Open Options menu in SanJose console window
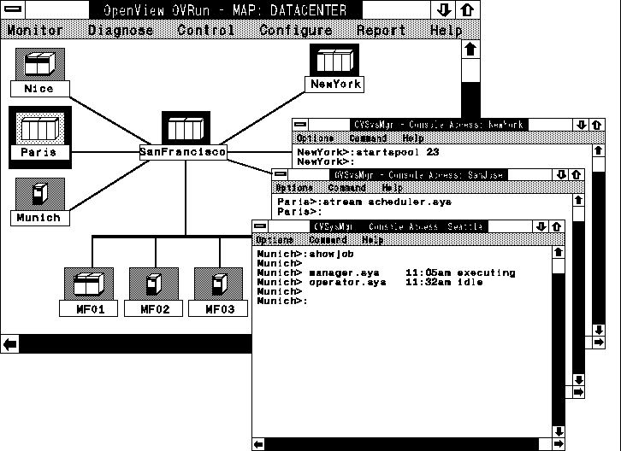The image size is (621, 451). point(294,188)
